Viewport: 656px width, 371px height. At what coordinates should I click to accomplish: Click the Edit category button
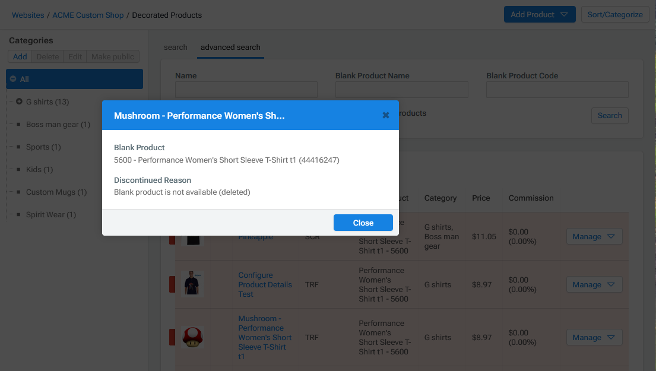tap(75, 56)
